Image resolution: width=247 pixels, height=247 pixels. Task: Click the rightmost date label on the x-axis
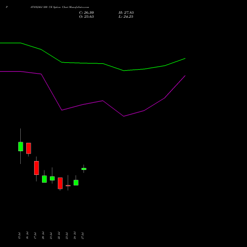coord(82,236)
